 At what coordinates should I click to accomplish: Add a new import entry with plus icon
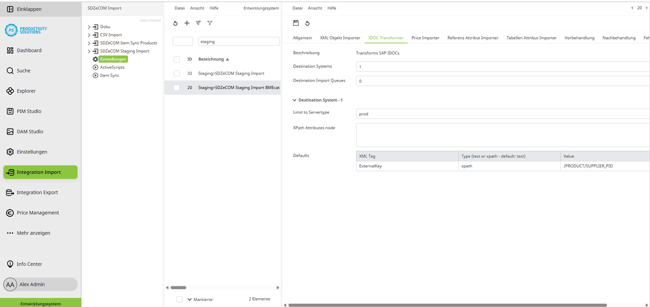pyautogui.click(x=187, y=23)
